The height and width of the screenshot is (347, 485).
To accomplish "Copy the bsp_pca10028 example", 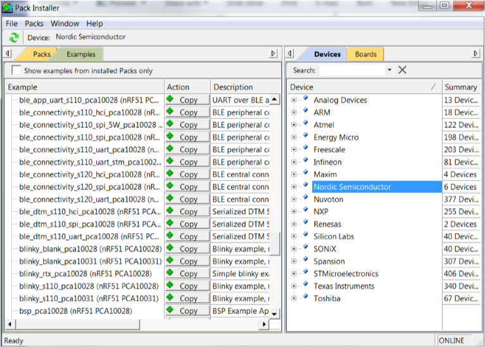I will [x=187, y=310].
